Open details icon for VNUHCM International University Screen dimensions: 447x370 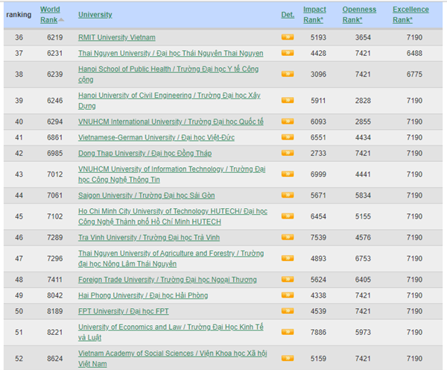click(x=288, y=122)
